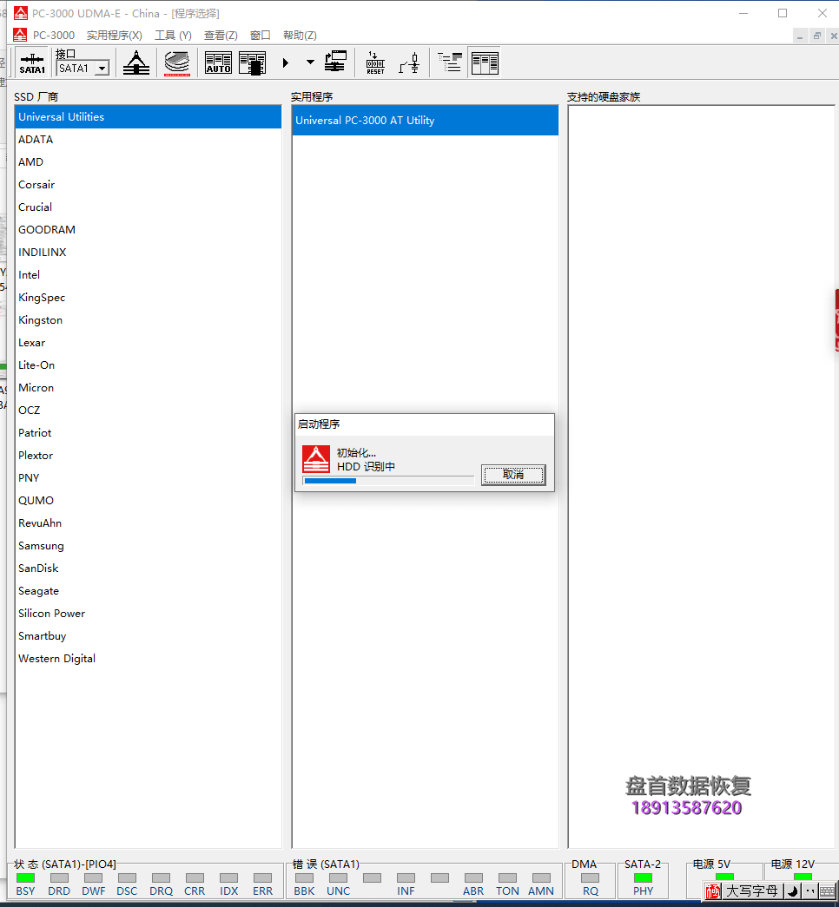Select SanDisk in SSD vendor list
This screenshot has width=839, height=907.
[149, 568]
